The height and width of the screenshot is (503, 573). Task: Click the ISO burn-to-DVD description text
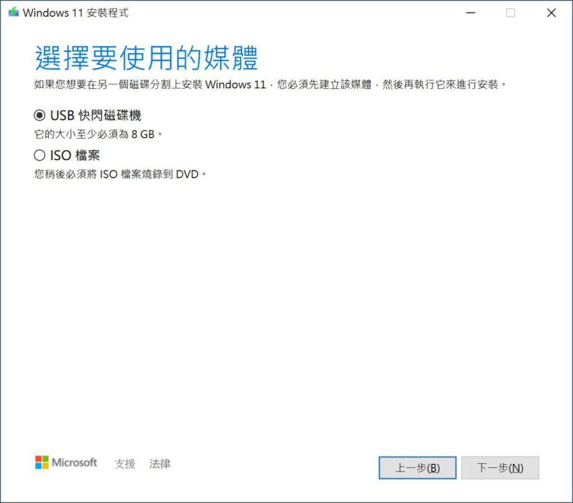120,174
